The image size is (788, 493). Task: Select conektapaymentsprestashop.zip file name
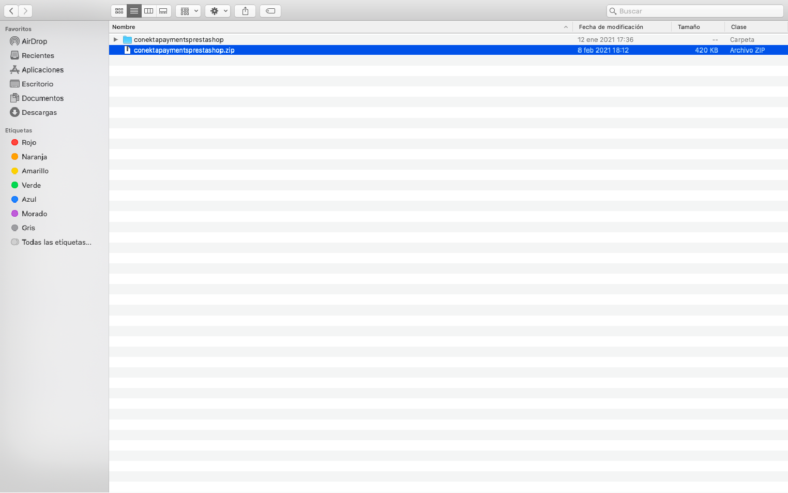point(184,50)
